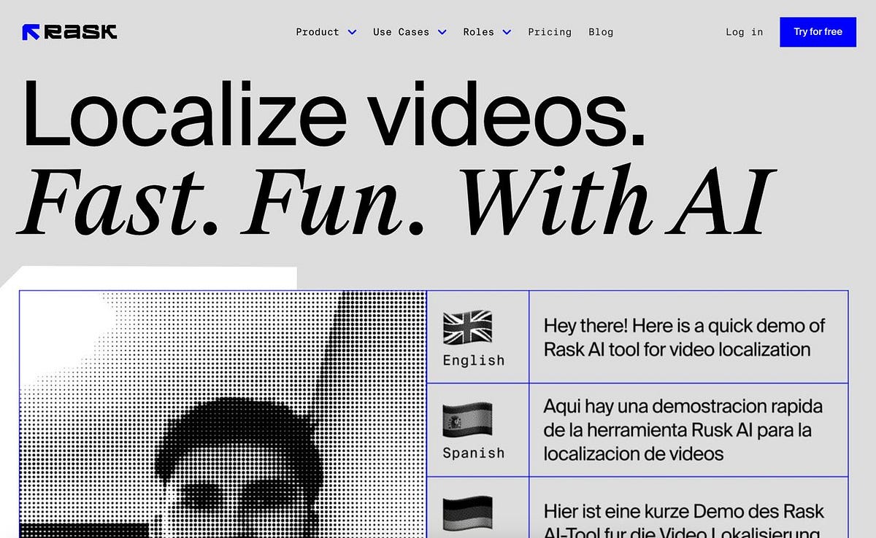This screenshot has width=876, height=538.
Task: Click the English language label
Action: point(474,360)
